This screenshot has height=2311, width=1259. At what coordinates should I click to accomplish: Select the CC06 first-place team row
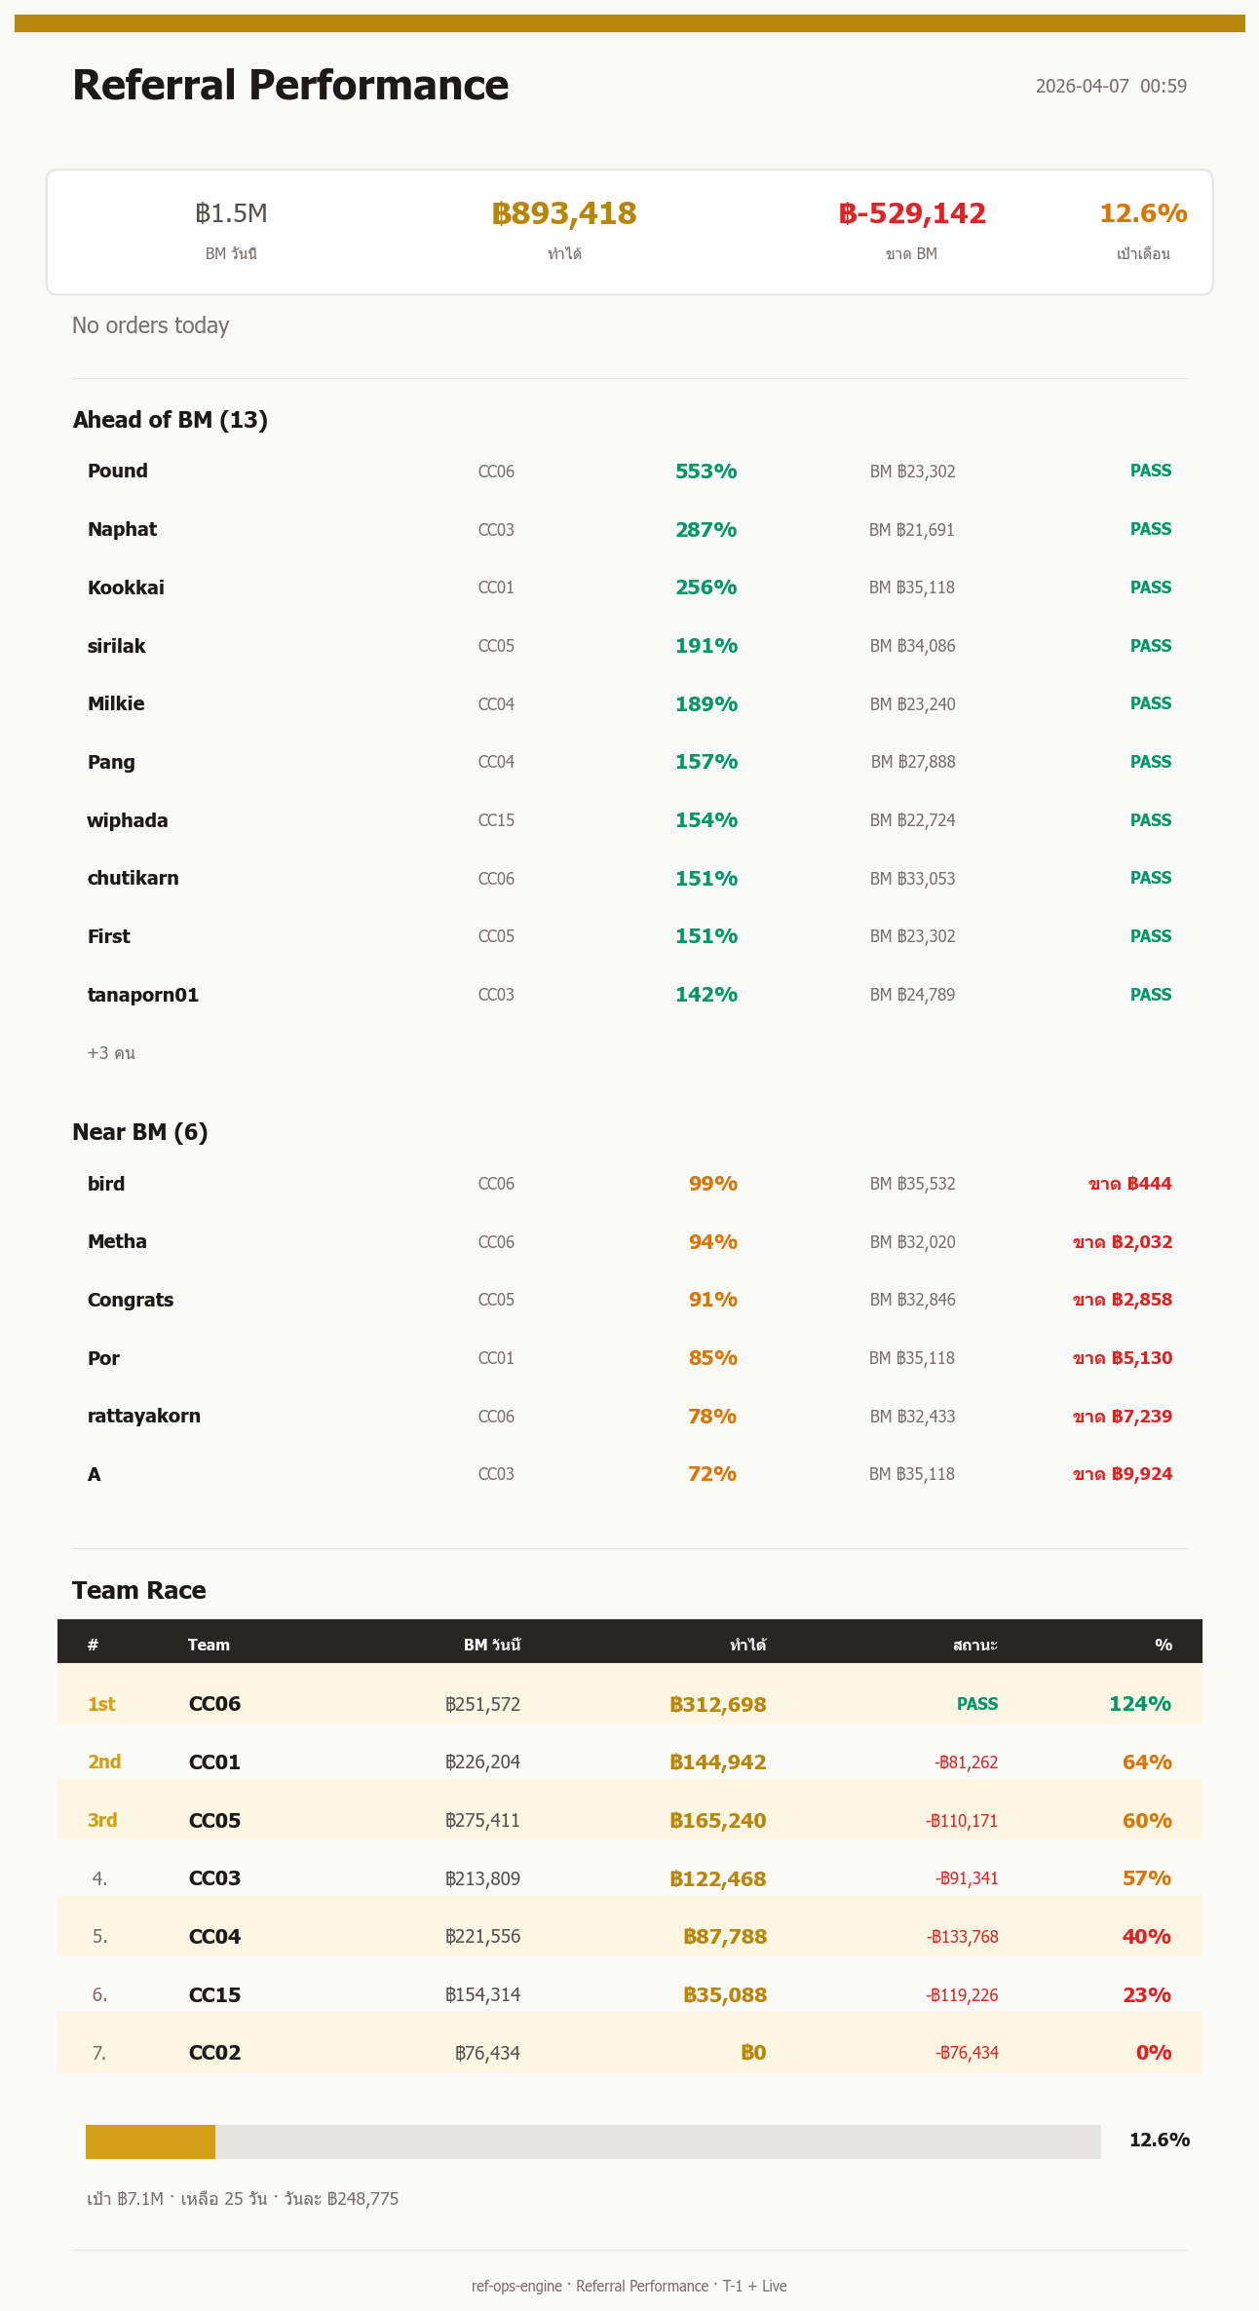click(629, 1704)
